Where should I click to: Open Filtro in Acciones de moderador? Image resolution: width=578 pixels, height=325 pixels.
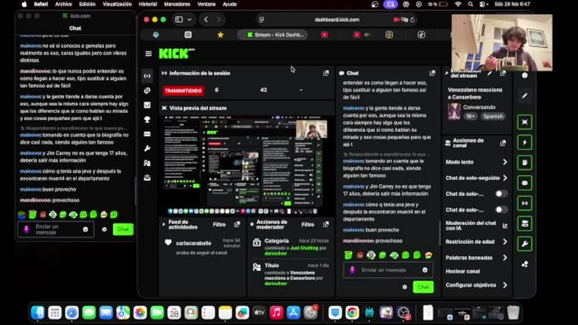click(308, 224)
